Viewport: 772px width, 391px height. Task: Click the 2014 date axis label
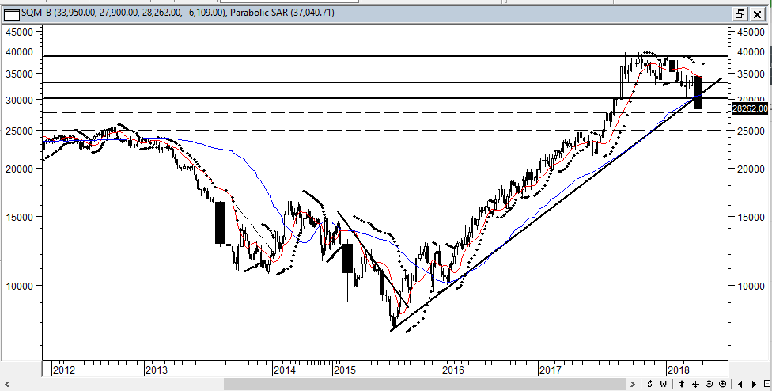[x=285, y=370]
